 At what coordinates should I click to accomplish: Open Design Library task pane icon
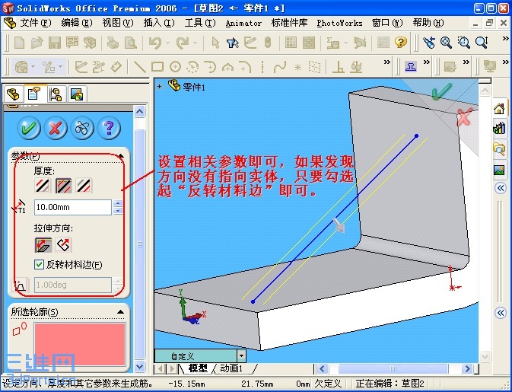pos(499,129)
